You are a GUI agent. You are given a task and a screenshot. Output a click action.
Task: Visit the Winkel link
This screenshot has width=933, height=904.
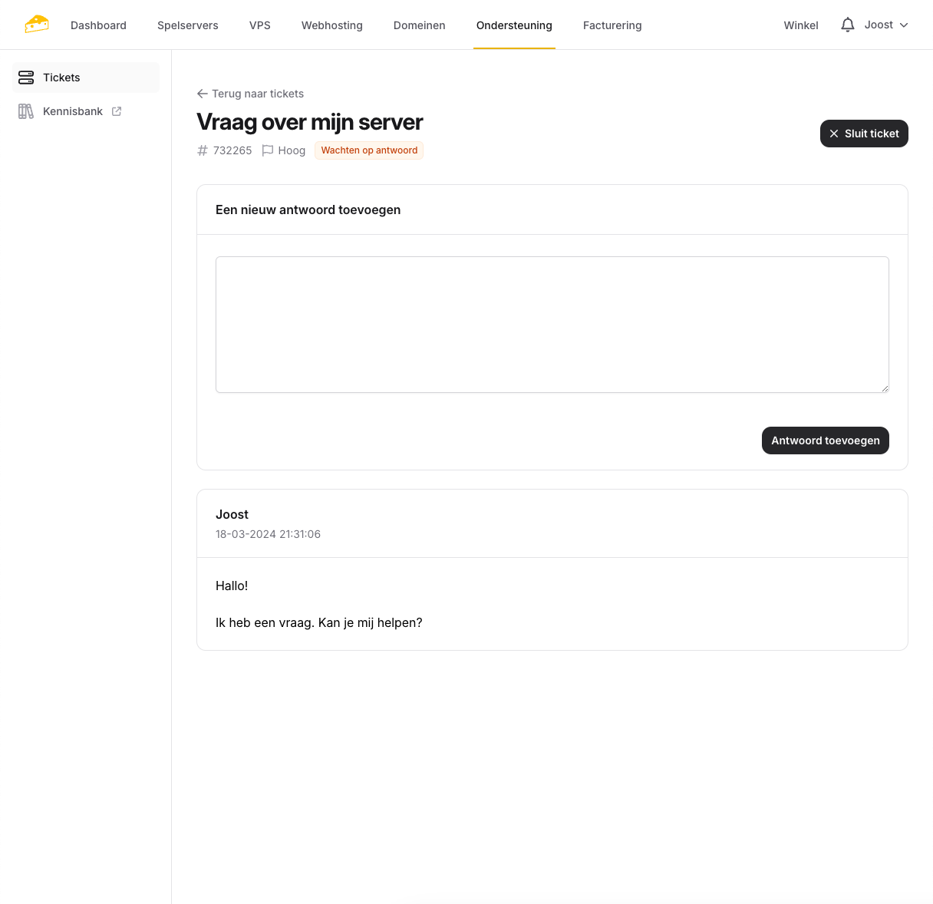[x=801, y=25]
